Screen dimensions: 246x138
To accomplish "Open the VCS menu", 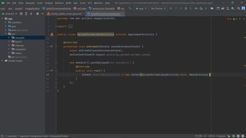I will pyautogui.click(x=90, y=3).
